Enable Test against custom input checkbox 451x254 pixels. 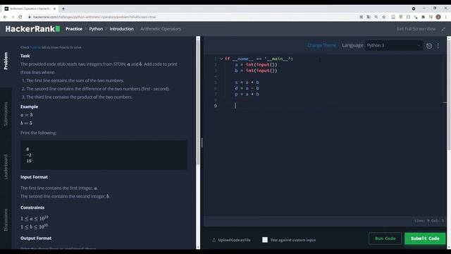coord(265,240)
